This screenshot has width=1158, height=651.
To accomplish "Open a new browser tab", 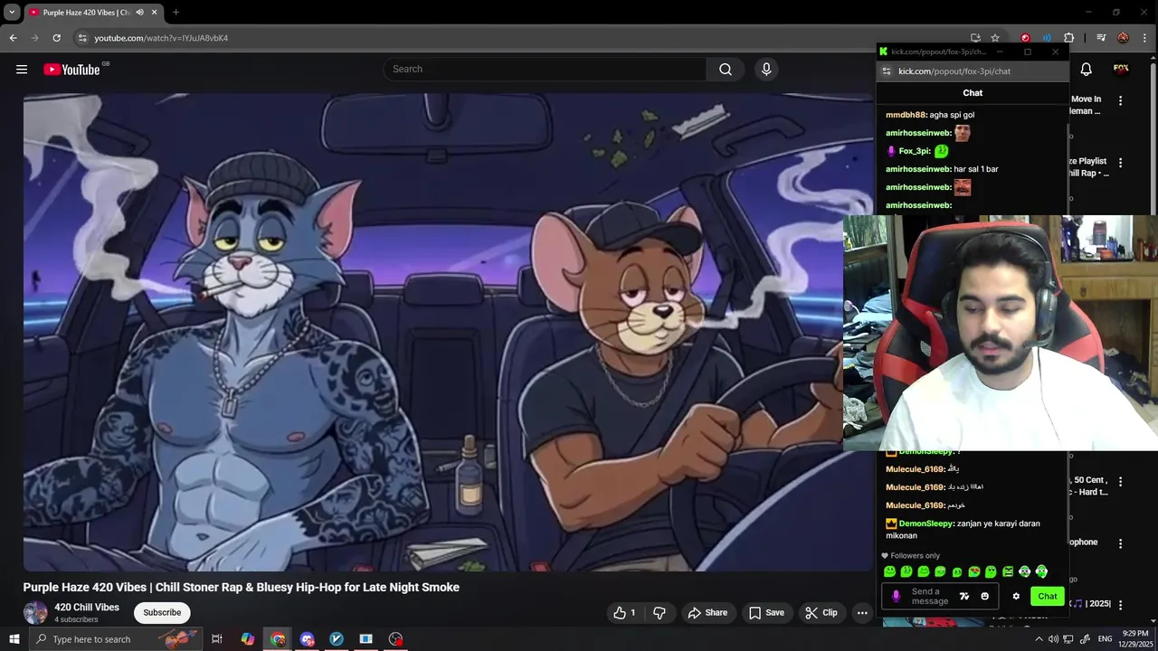I will pos(176,13).
